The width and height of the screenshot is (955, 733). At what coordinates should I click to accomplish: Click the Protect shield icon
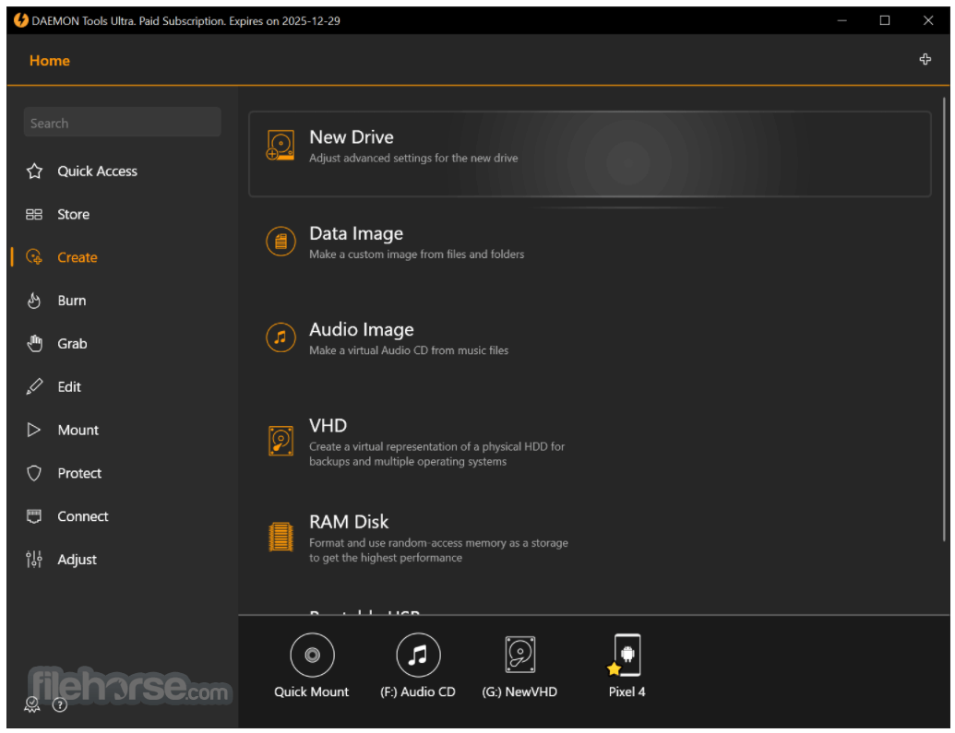tap(34, 473)
